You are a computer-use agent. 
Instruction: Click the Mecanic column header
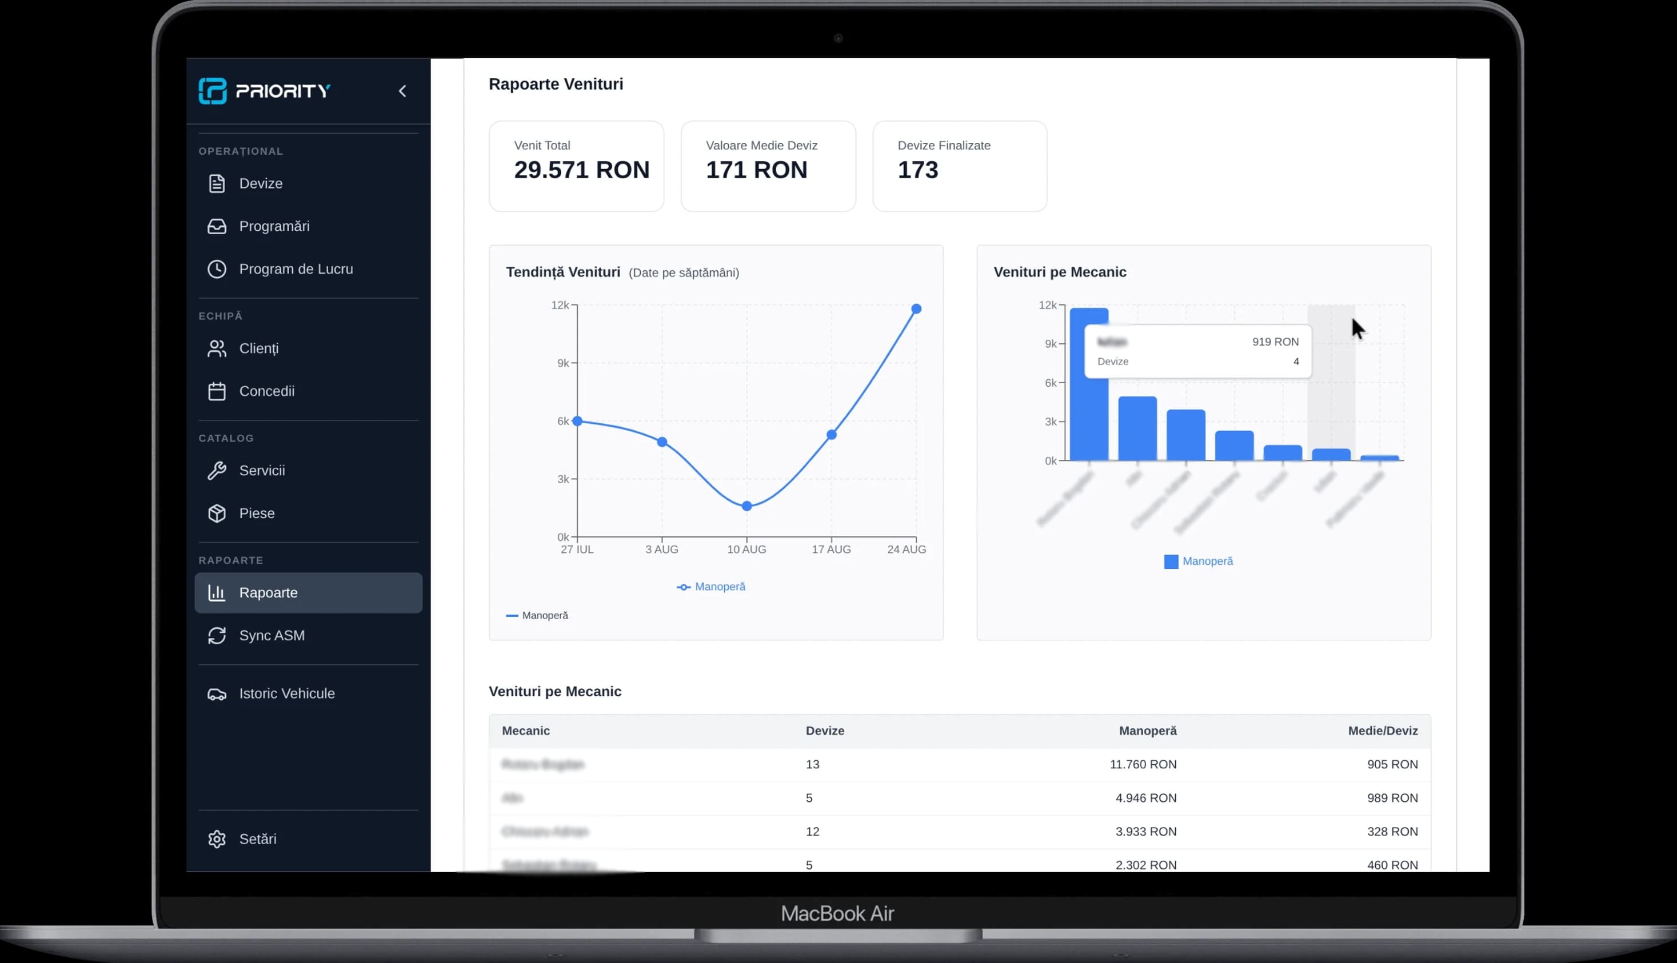(526, 731)
